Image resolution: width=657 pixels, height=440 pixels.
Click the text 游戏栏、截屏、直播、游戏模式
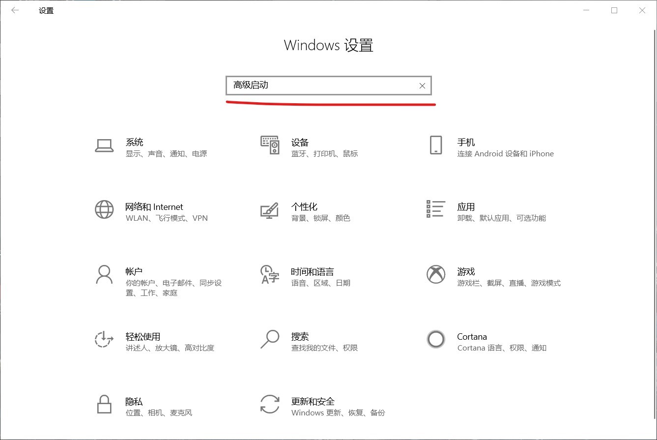point(509,283)
